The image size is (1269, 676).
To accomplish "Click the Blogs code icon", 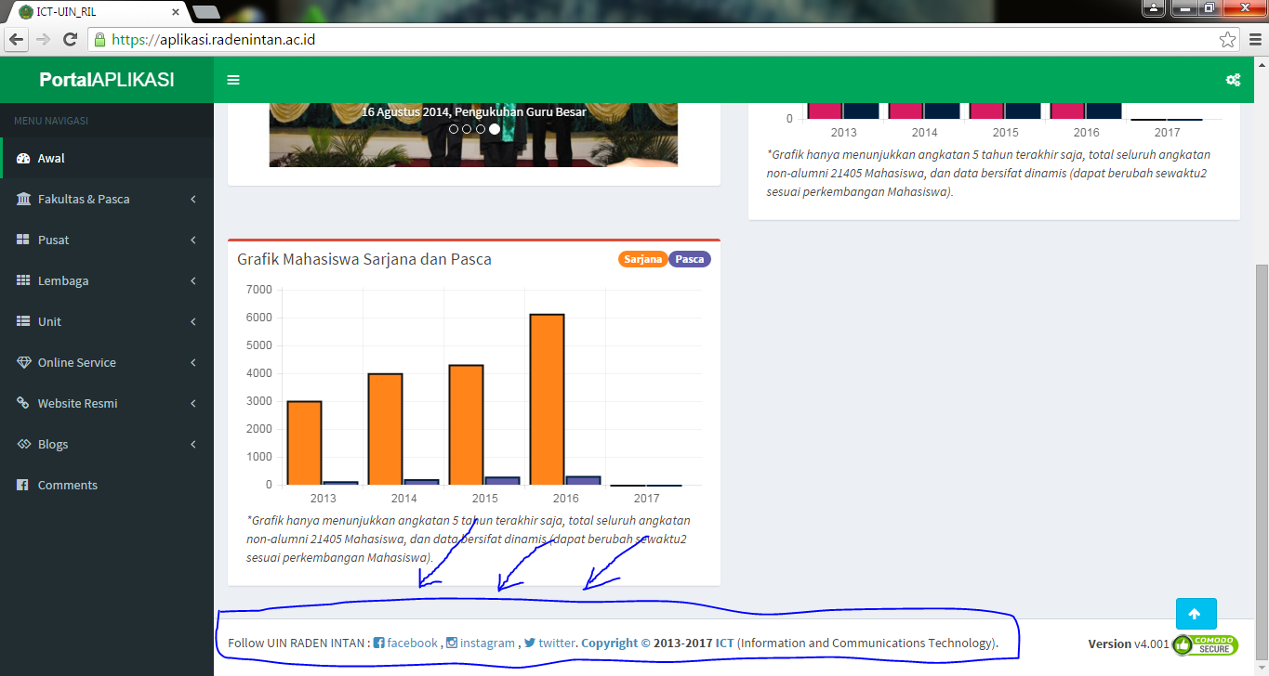I will point(23,444).
